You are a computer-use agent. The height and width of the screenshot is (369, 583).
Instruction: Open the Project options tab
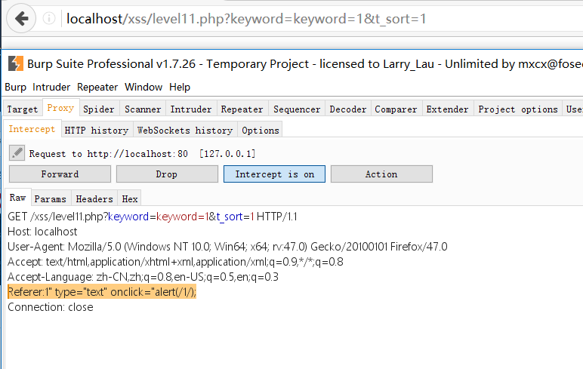coord(518,109)
